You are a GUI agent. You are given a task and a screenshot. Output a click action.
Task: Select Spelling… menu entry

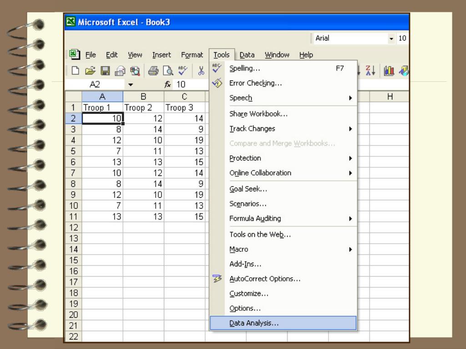tap(283, 68)
